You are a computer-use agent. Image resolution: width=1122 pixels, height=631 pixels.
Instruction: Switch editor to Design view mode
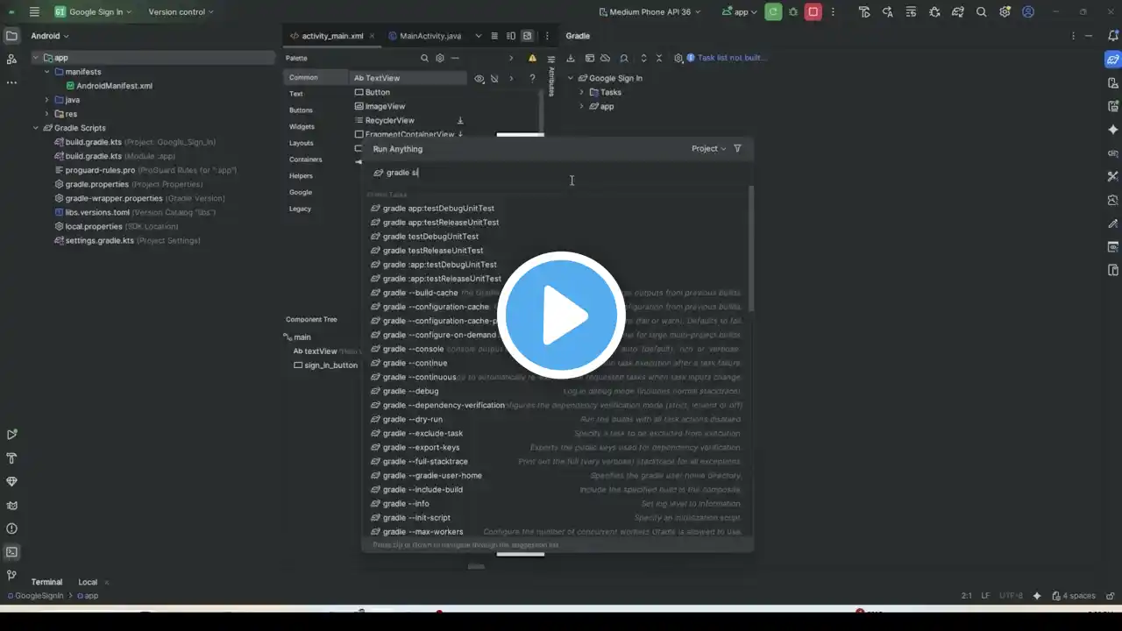527,36
